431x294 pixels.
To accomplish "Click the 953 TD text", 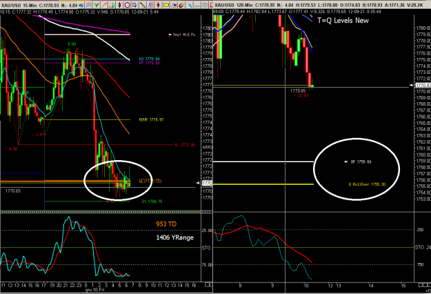I will coord(166,224).
